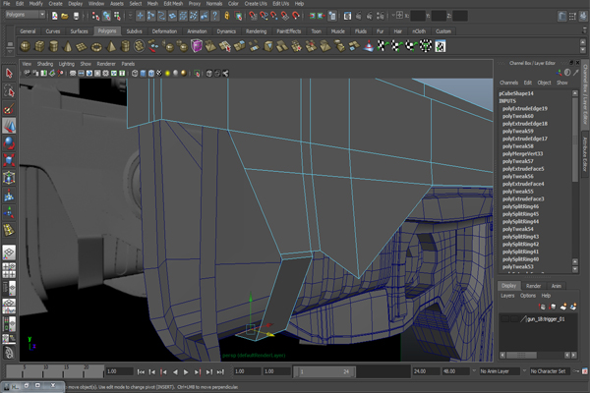590x393 pixels.
Task: Open the Normals menu
Action: coord(214,3)
